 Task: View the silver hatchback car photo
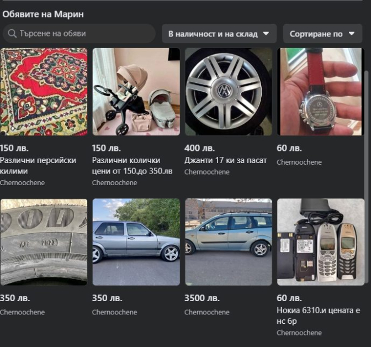click(136, 242)
